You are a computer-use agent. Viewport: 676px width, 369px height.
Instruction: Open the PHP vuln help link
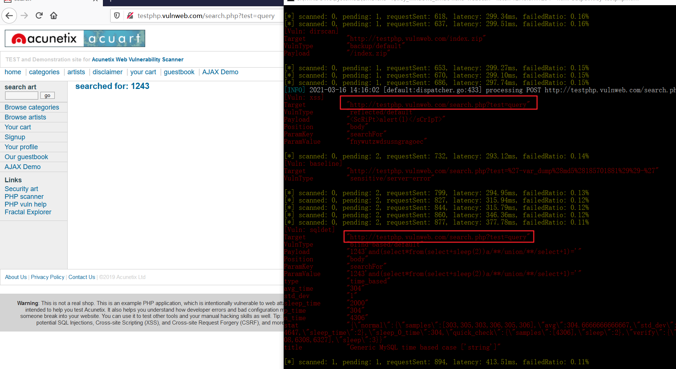[26, 204]
